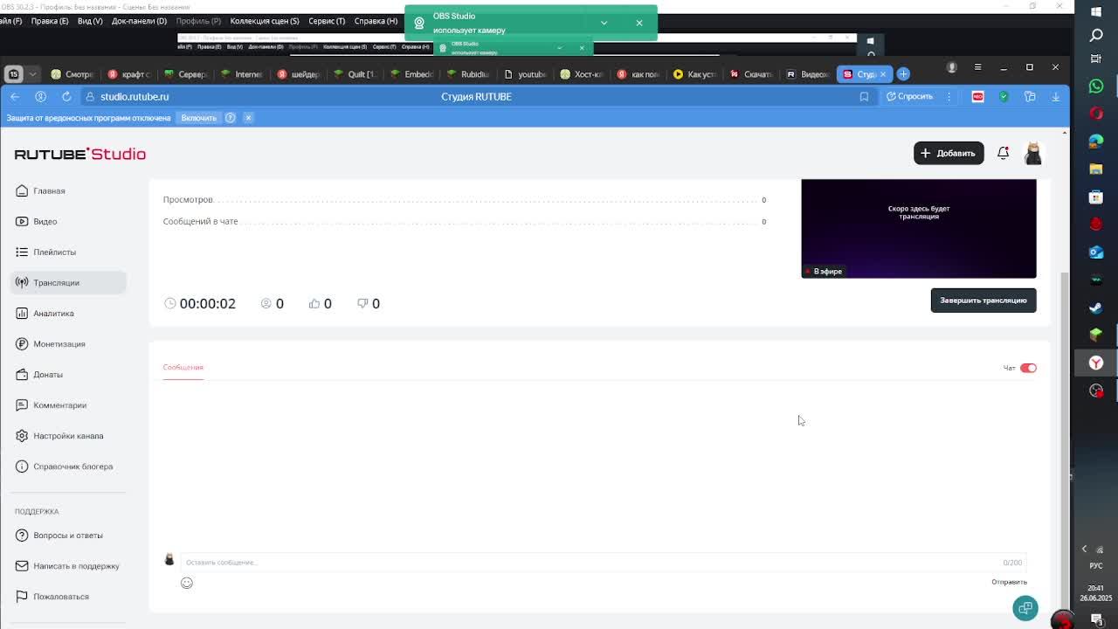Go to Плейлисты in the sidebar
The image size is (1118, 629).
pyautogui.click(x=68, y=252)
